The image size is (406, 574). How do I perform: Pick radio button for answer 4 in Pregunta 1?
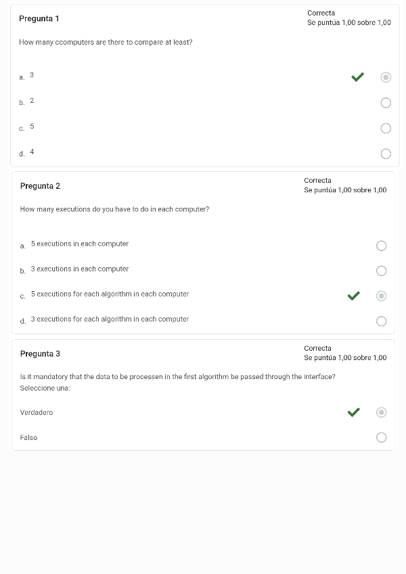(386, 154)
